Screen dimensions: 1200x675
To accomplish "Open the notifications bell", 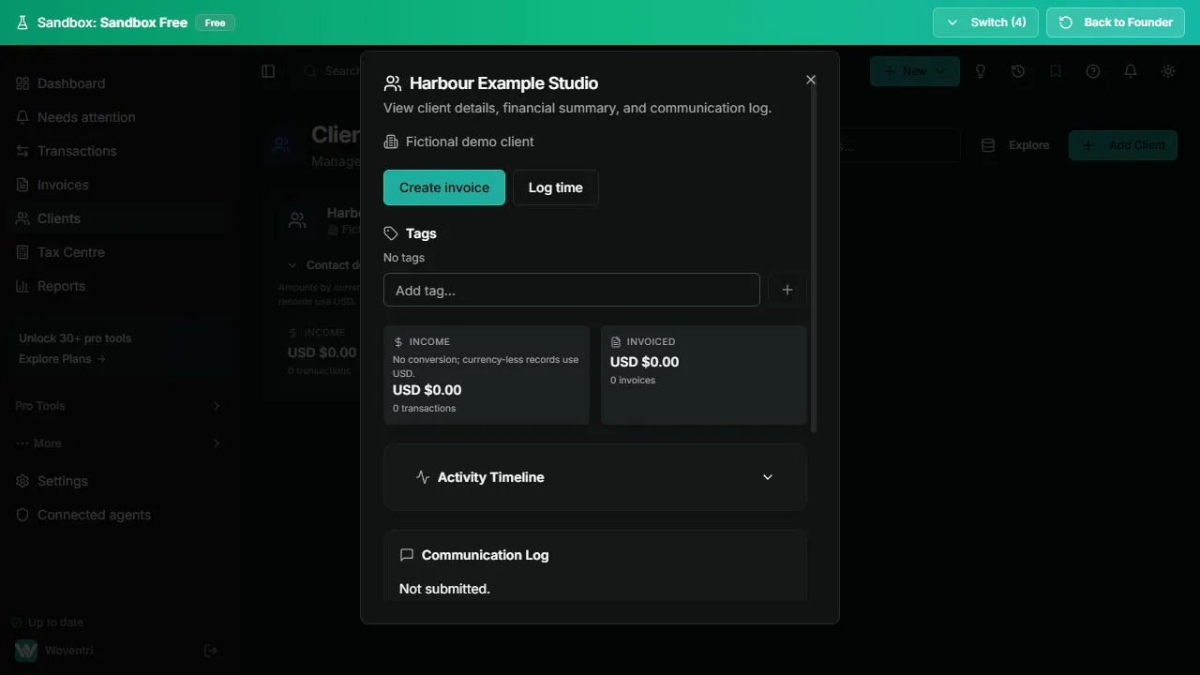I will (1131, 71).
